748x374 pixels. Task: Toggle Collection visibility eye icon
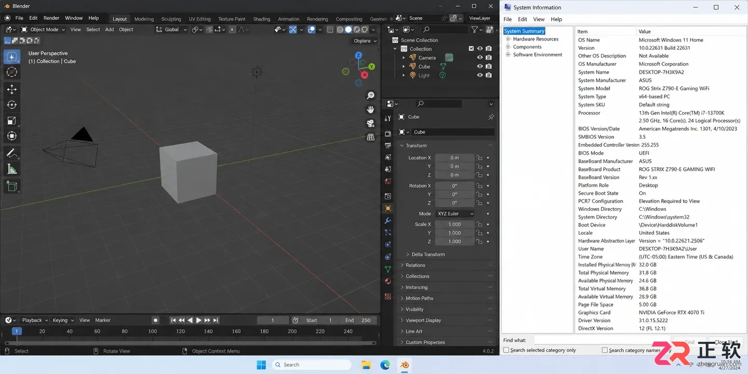pos(480,49)
